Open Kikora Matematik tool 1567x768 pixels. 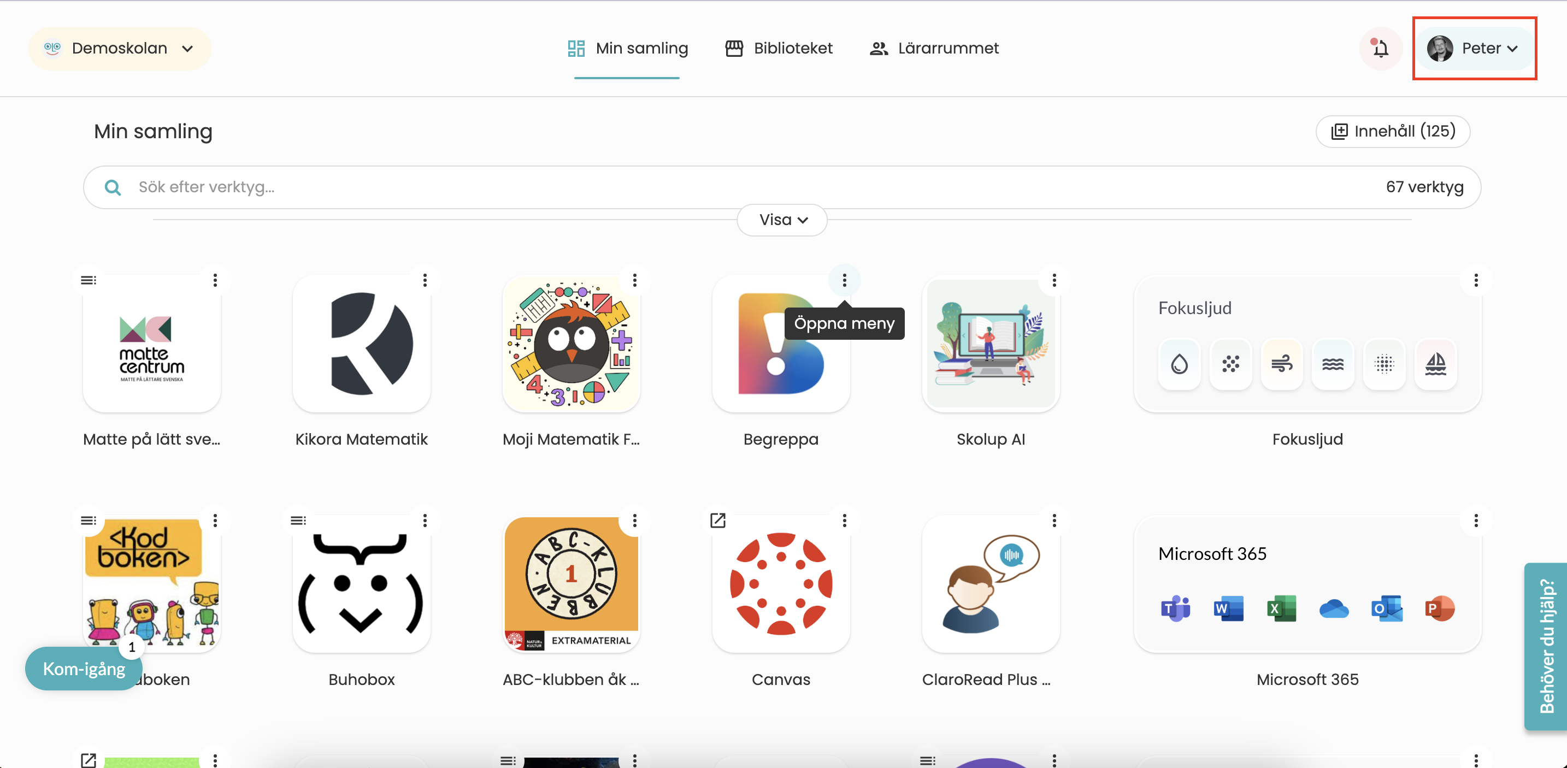(x=361, y=344)
